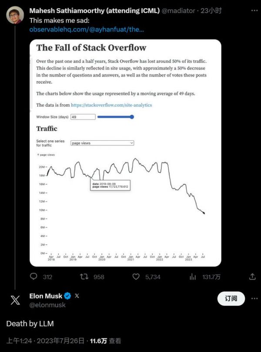This screenshot has height=352, width=261.
Task: Click the share upload icon
Action: tap(252, 277)
